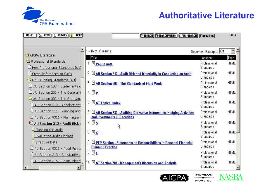The image size is (259, 194).
Task: Open AU Section 100 - Statements tree item
Action: [x=57, y=86]
